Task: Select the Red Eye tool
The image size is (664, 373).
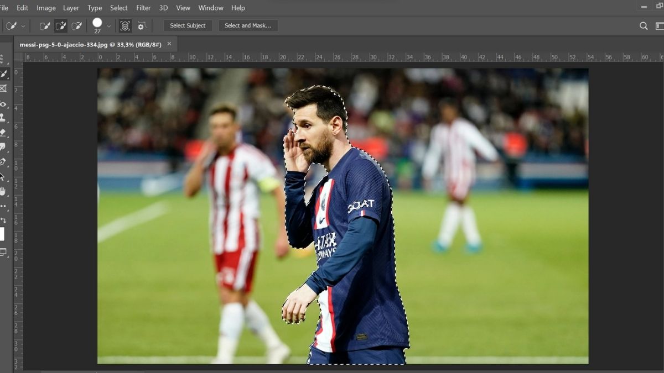Action: coord(3,104)
